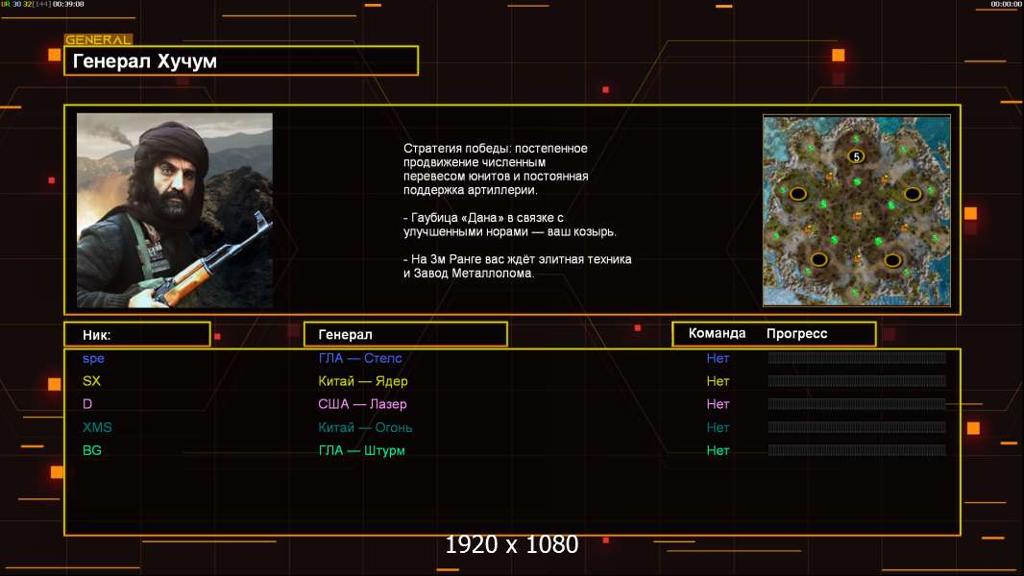Click the loading progress bar for spe
This screenshot has width=1024, height=576.
[857, 358]
